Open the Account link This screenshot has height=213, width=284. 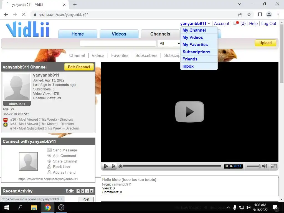[x=222, y=24]
